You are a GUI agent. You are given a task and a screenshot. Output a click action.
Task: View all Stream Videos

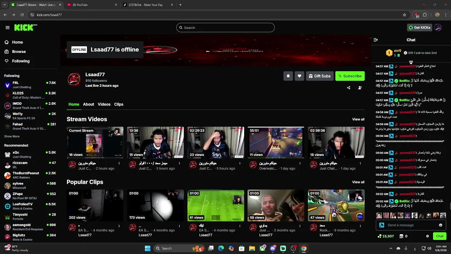[358, 119]
